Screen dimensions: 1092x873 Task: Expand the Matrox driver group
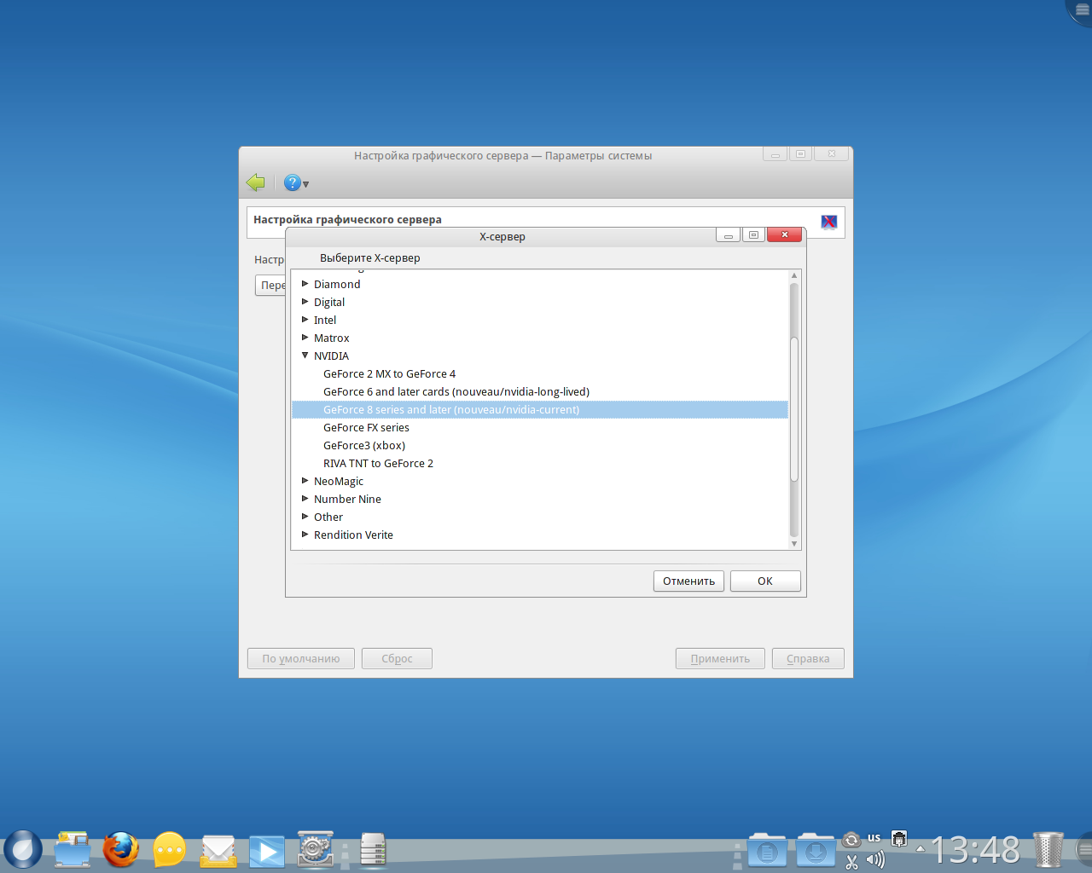coord(305,338)
